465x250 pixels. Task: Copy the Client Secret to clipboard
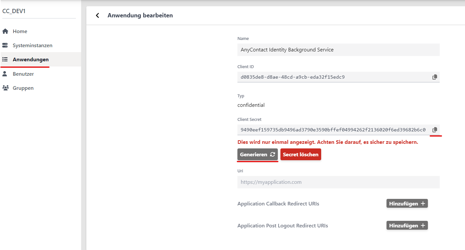435,130
